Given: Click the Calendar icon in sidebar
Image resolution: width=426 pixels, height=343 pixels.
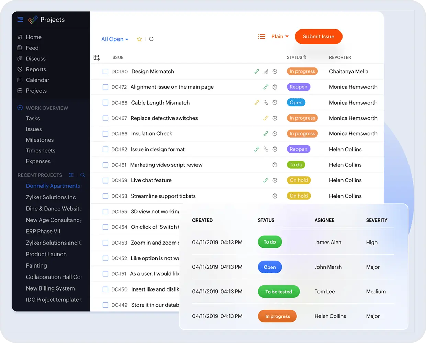Looking at the screenshot, I should (x=20, y=80).
